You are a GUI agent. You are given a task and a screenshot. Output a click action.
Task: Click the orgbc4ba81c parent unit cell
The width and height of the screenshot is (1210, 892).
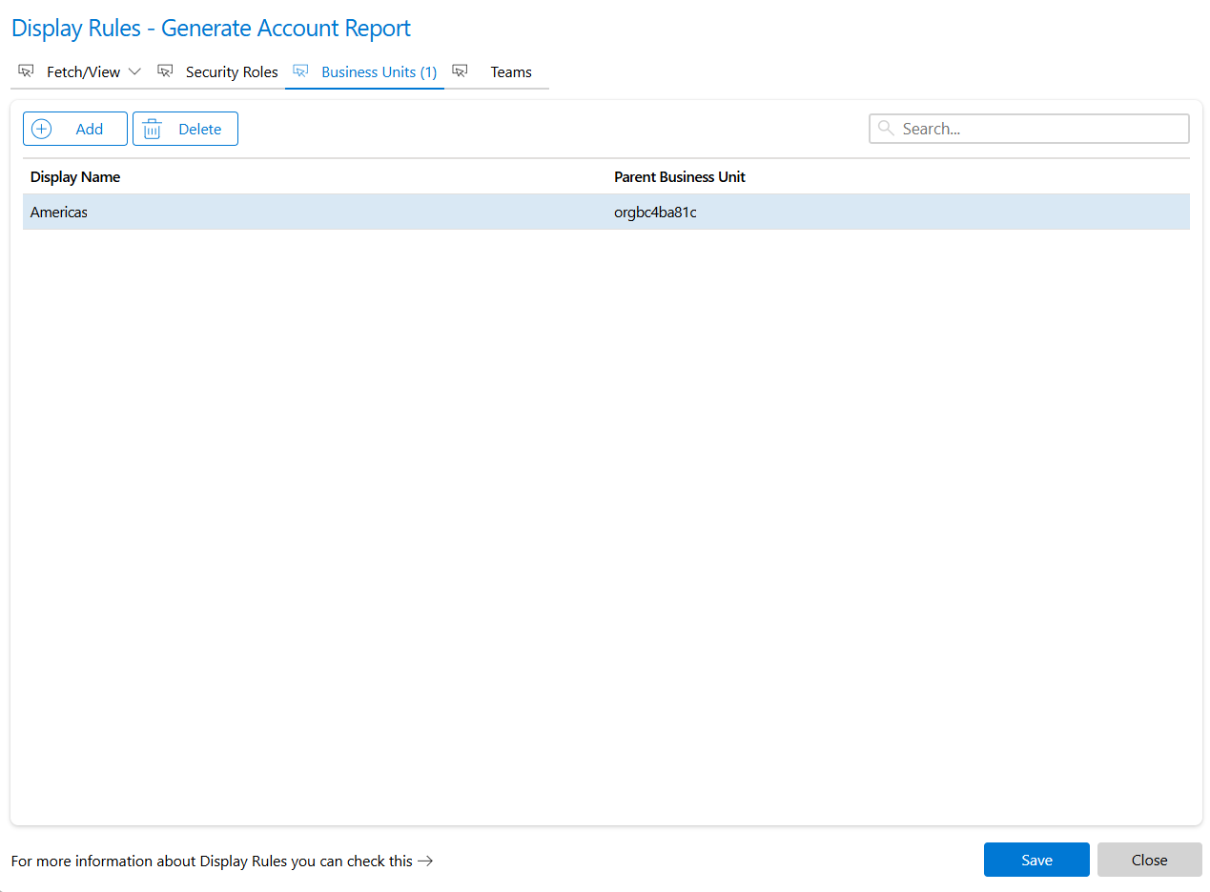655,213
